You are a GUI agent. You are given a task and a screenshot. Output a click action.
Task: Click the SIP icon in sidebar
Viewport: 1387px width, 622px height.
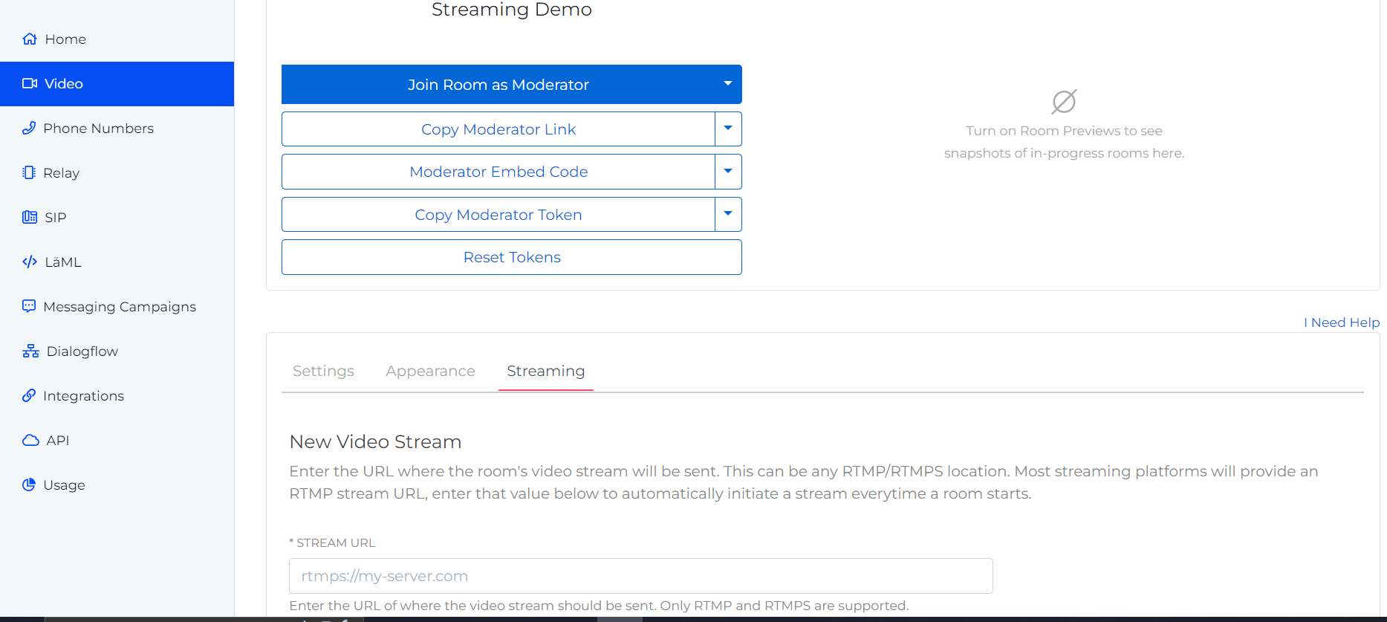30,218
